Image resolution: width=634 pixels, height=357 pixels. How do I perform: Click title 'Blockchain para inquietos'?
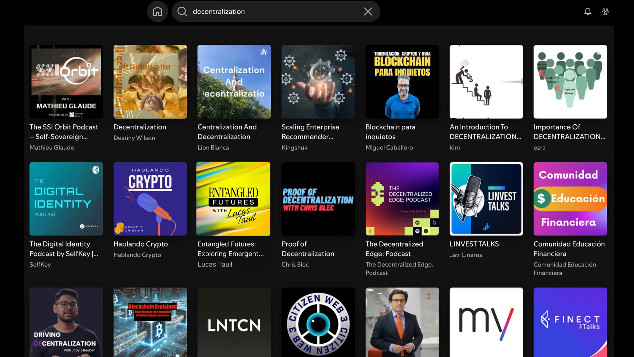390,132
